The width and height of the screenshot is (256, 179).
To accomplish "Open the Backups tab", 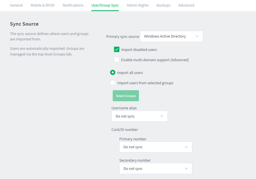I will click(x=163, y=5).
